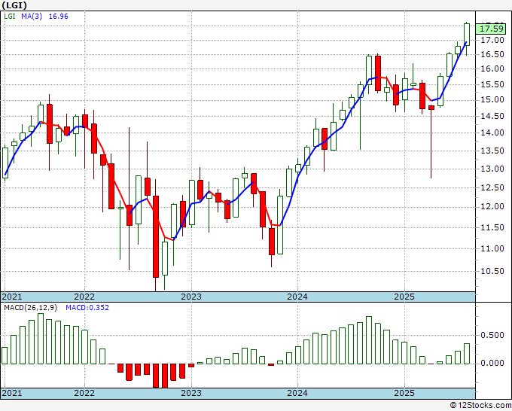
Task: Click the (LGI) ticker title
Action: click(x=14, y=5)
